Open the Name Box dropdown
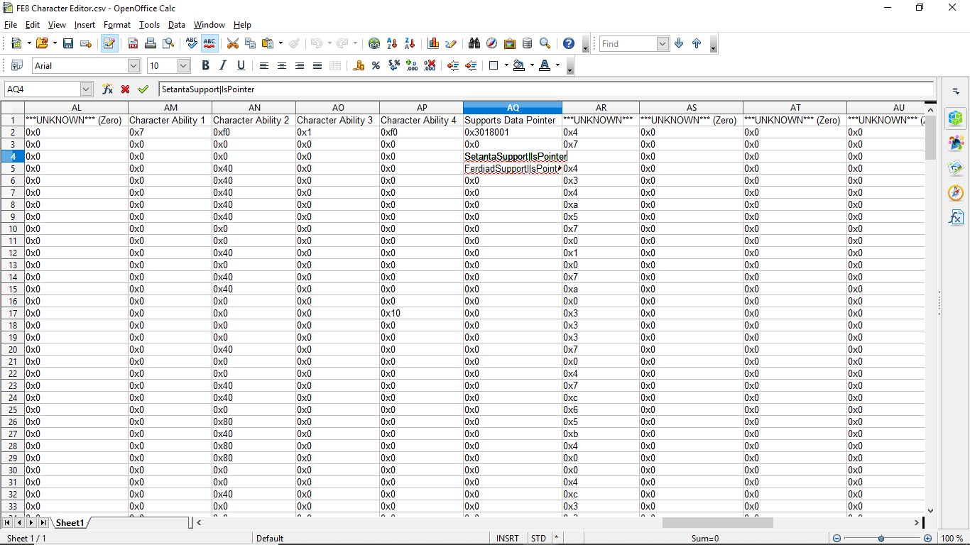970x545 pixels. click(87, 89)
